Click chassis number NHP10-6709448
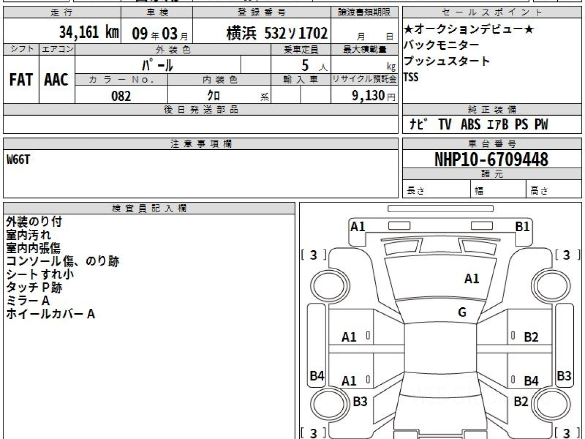This screenshot has width=585, height=439. point(491,160)
